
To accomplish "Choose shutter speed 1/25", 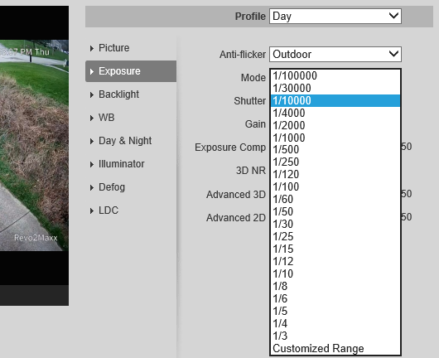I will (x=335, y=236).
